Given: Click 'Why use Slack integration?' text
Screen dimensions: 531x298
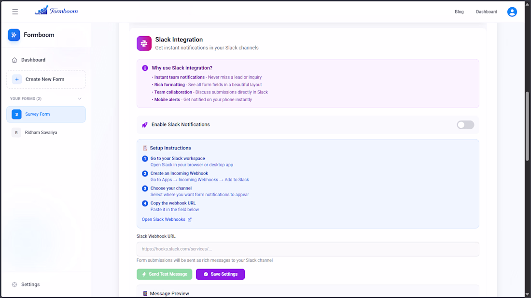Looking at the screenshot, I should [182, 68].
